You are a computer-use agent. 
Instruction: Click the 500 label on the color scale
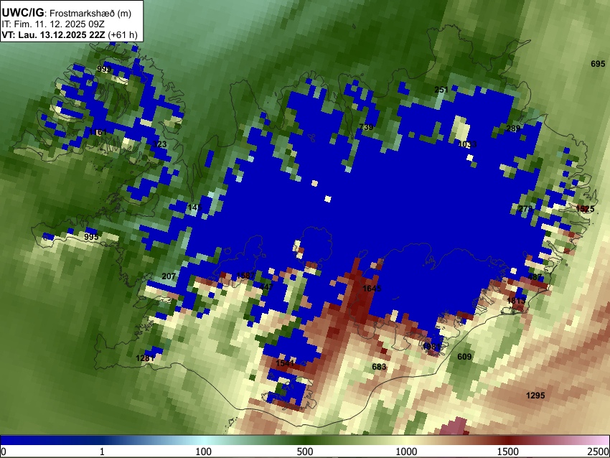pyautogui.click(x=304, y=452)
